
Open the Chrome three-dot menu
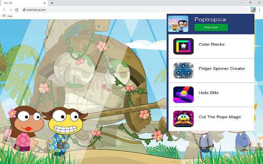click(259, 10)
